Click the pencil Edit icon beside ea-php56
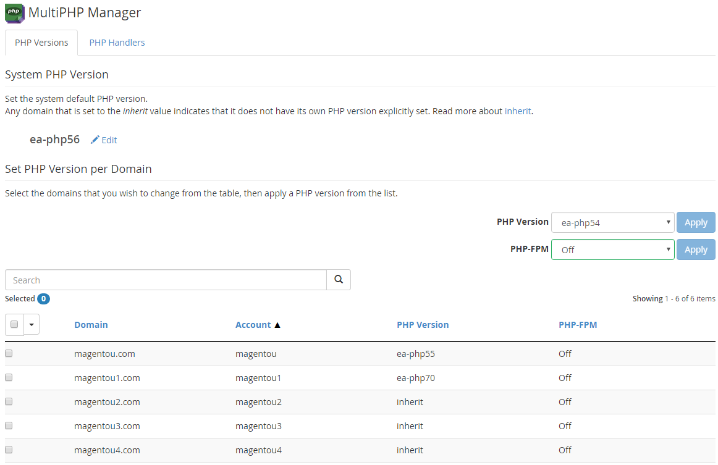This screenshot has width=718, height=465. (95, 140)
